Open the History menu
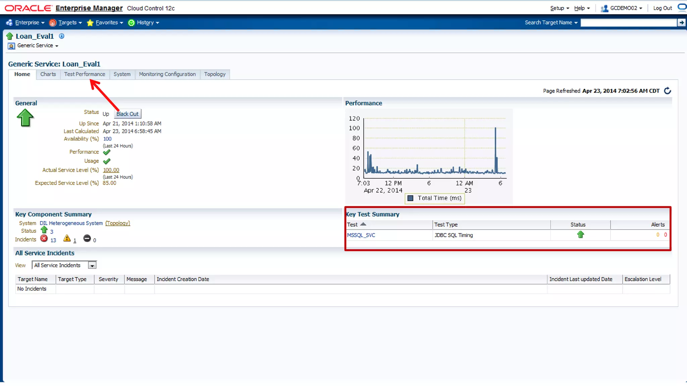687x386 pixels. click(x=148, y=23)
